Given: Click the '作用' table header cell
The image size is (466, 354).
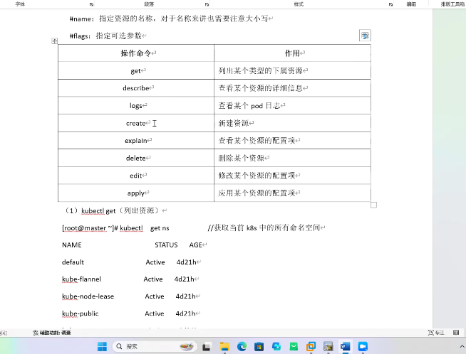Looking at the screenshot, I should (292, 53).
